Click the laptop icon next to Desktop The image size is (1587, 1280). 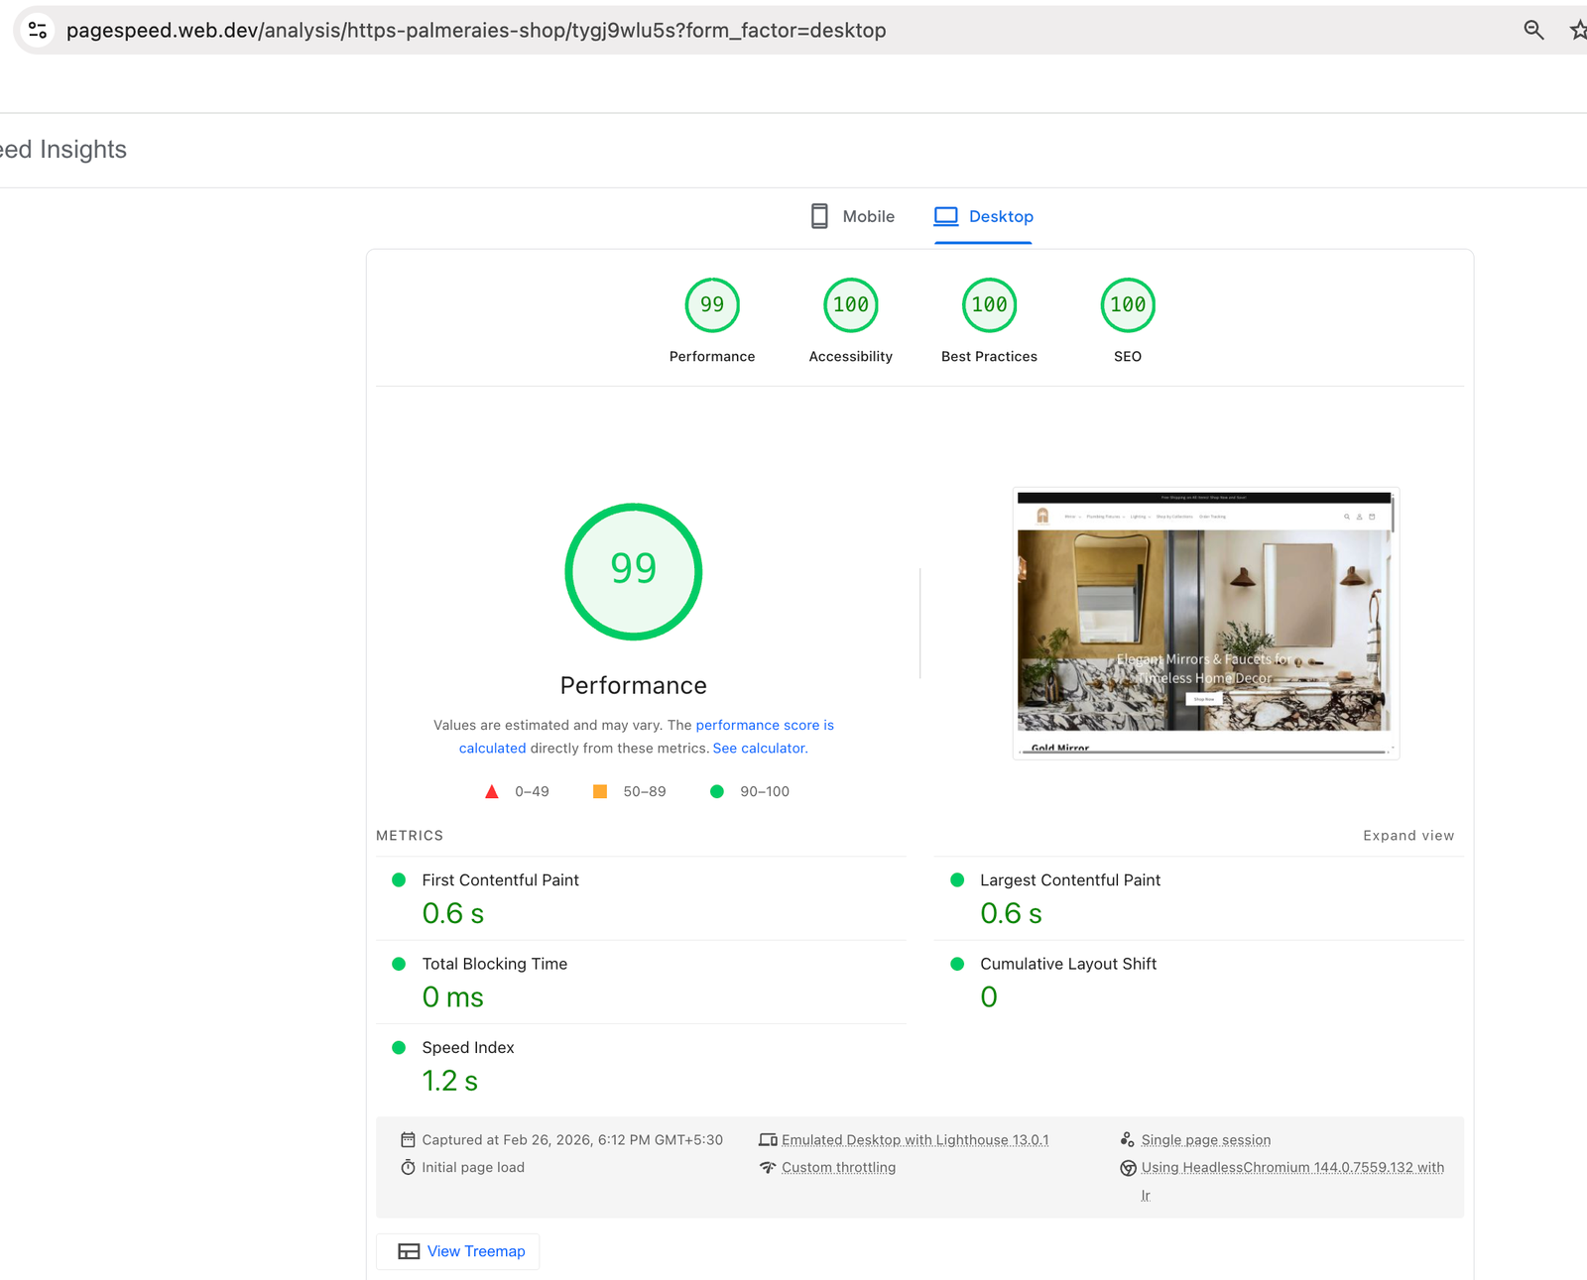point(947,215)
